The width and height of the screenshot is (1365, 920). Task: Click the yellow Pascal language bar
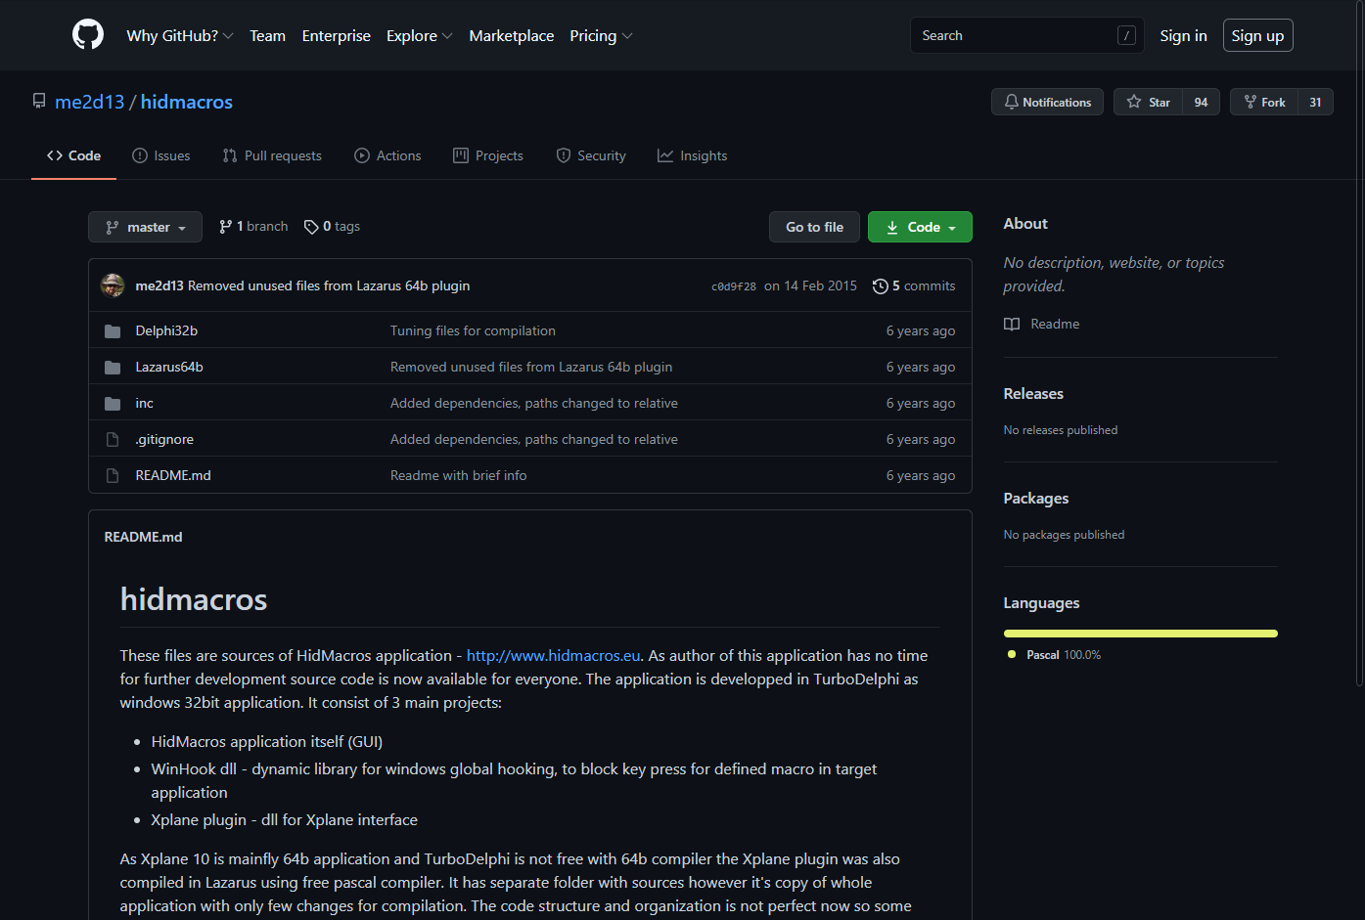pos(1140,634)
